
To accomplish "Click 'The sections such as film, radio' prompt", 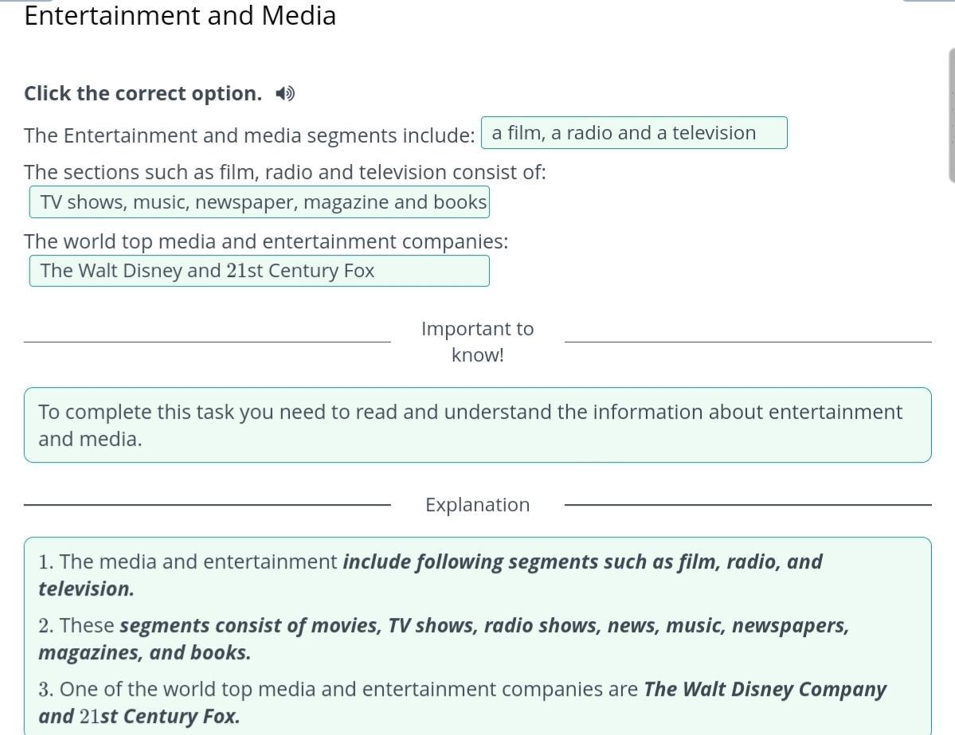I will (x=285, y=173).
